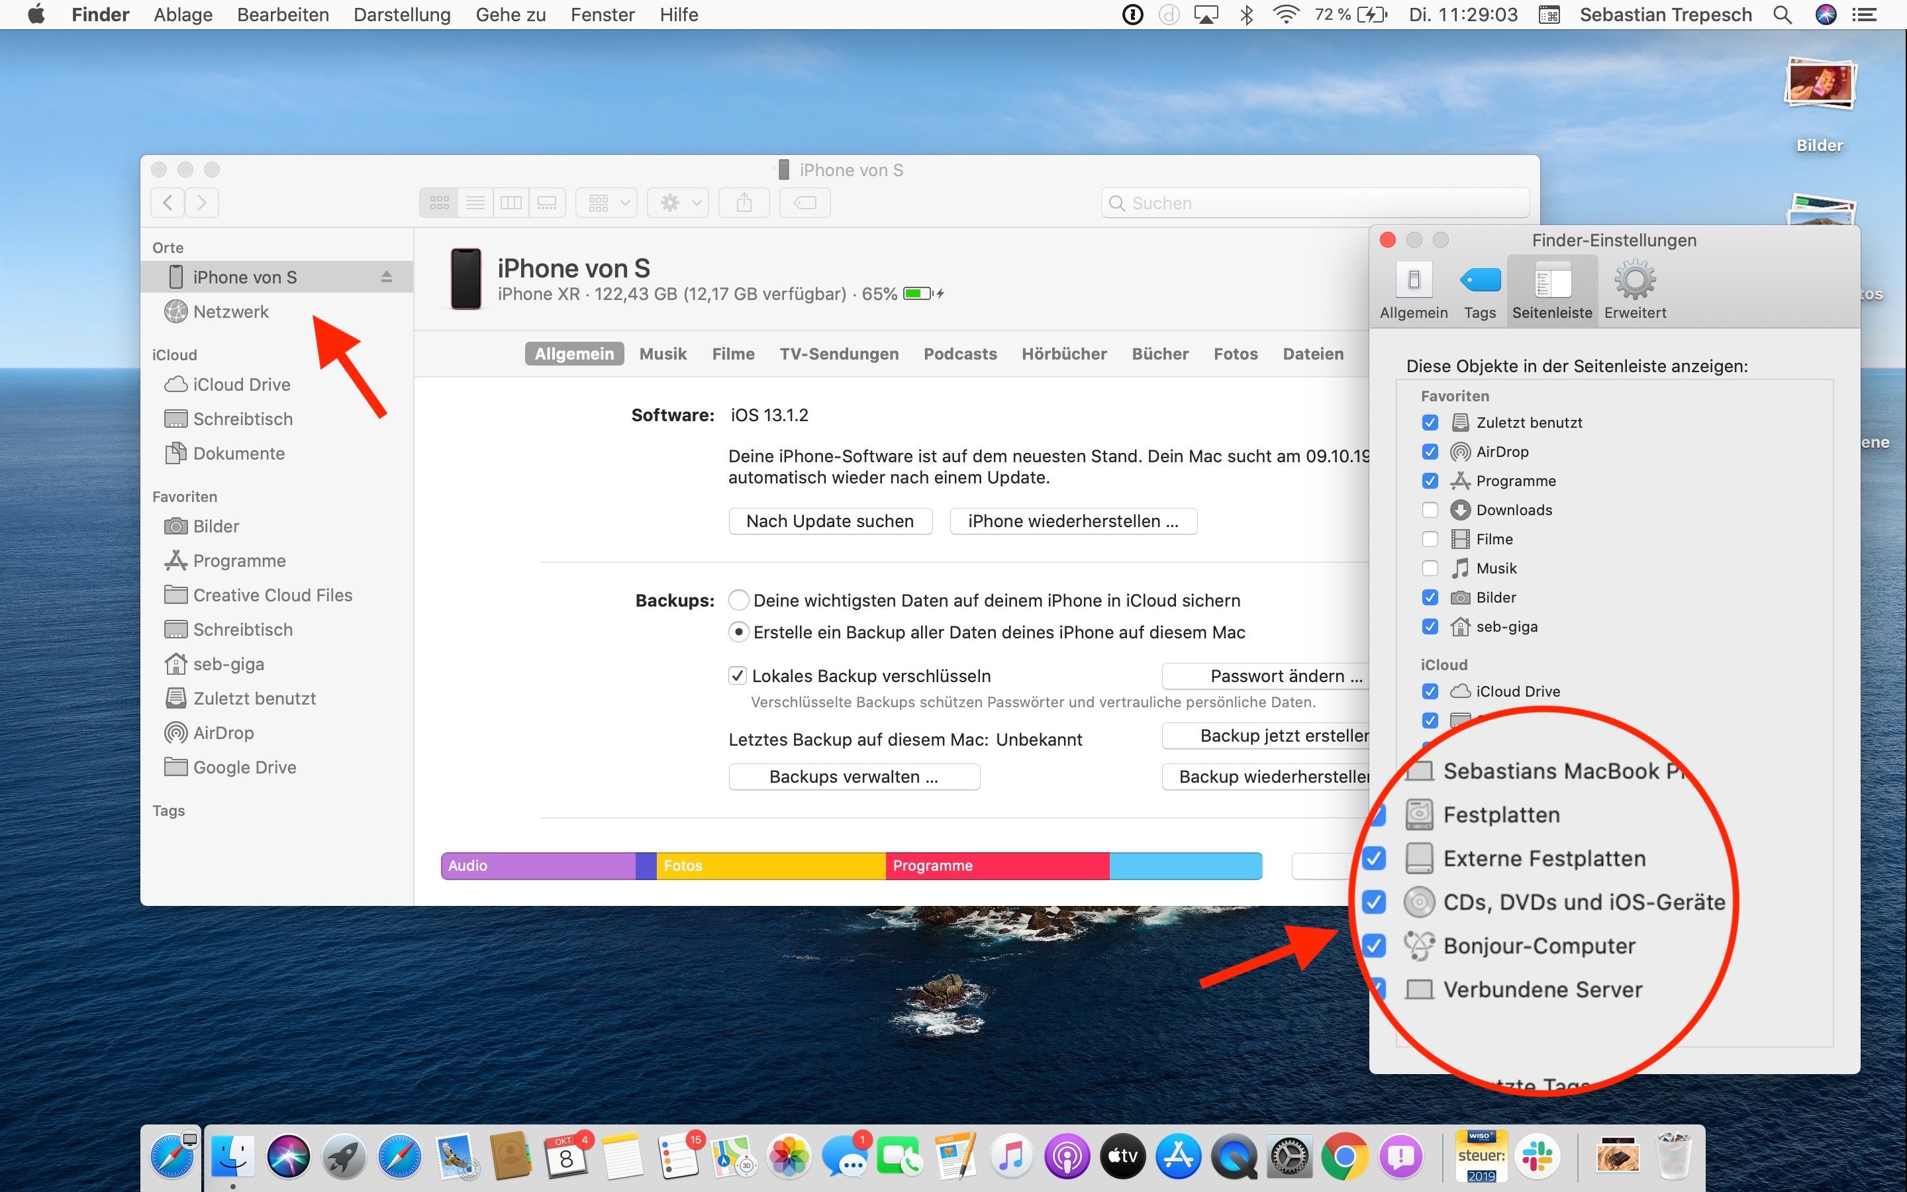Open Podcasts app in the Dock
This screenshot has width=1907, height=1192.
pos(1067,1156)
